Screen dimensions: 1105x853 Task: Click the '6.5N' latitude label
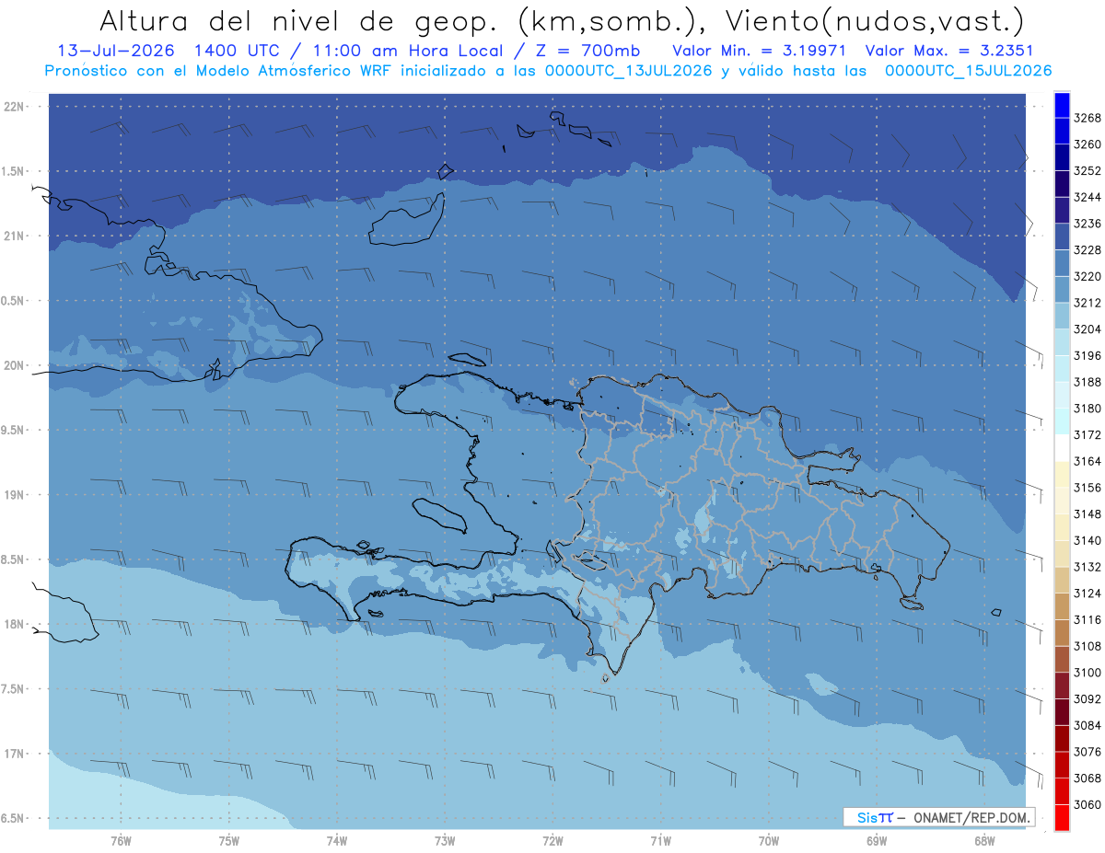pyautogui.click(x=14, y=818)
